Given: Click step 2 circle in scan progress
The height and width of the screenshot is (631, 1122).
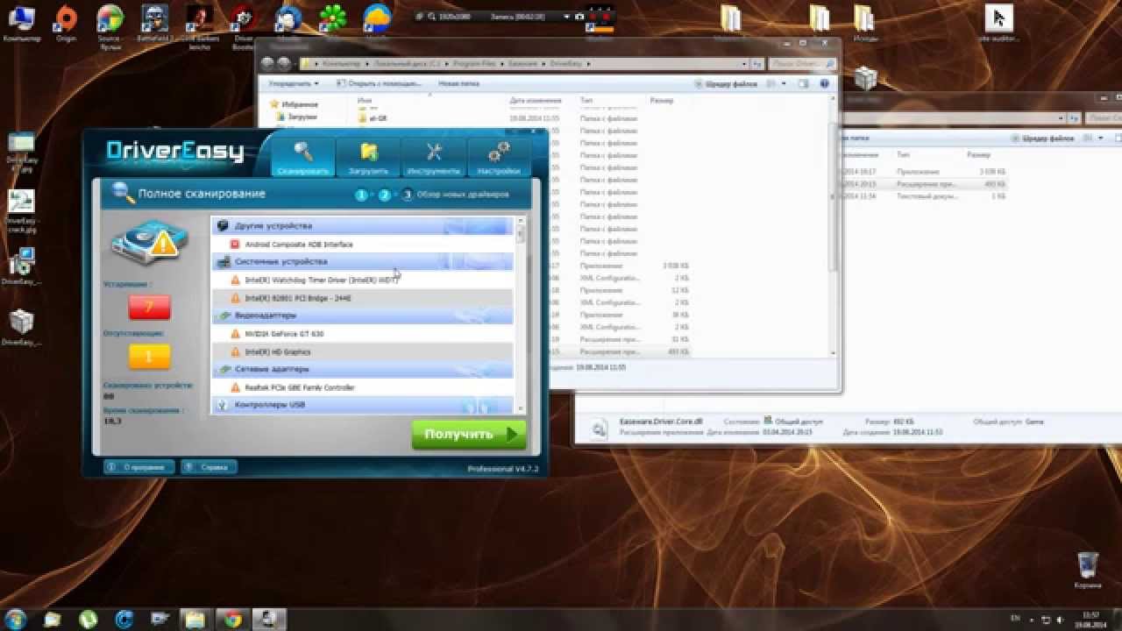Looking at the screenshot, I should pyautogui.click(x=384, y=195).
